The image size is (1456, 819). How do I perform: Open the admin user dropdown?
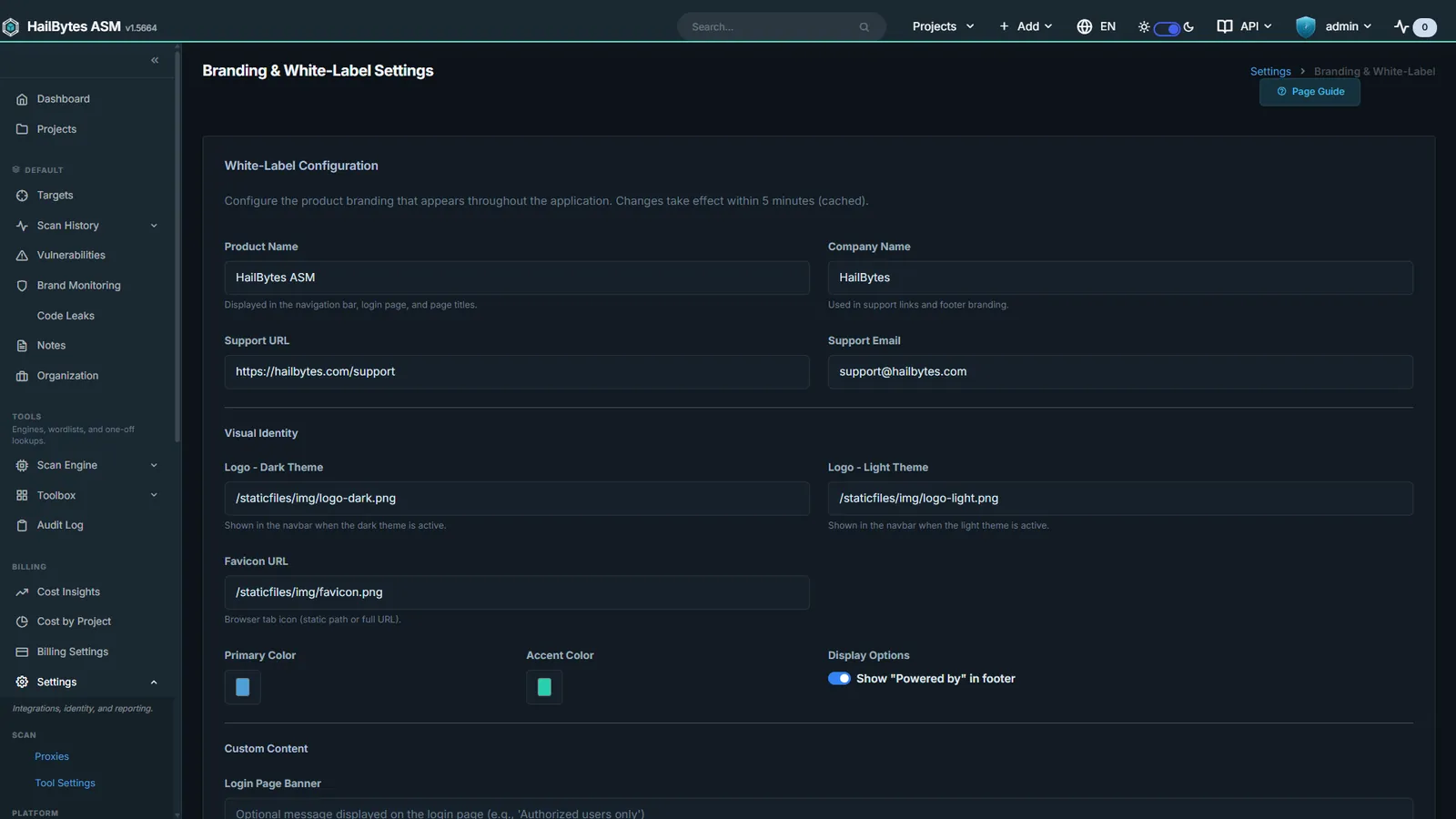click(1333, 26)
